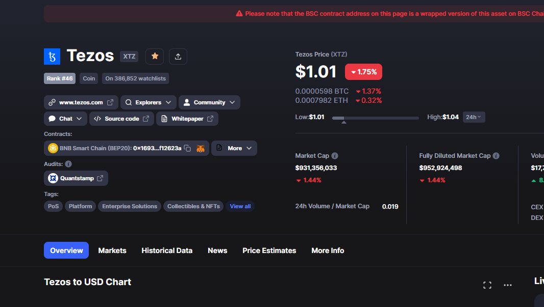Toggle the watchlist star for Tezos
Screen dimensions: 544x307
155,57
